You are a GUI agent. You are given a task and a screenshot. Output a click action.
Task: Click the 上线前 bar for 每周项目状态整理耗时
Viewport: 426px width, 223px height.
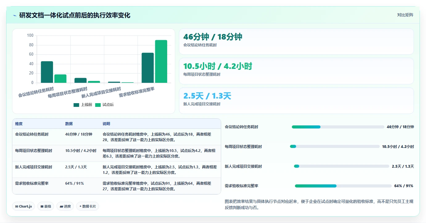pos(81,80)
